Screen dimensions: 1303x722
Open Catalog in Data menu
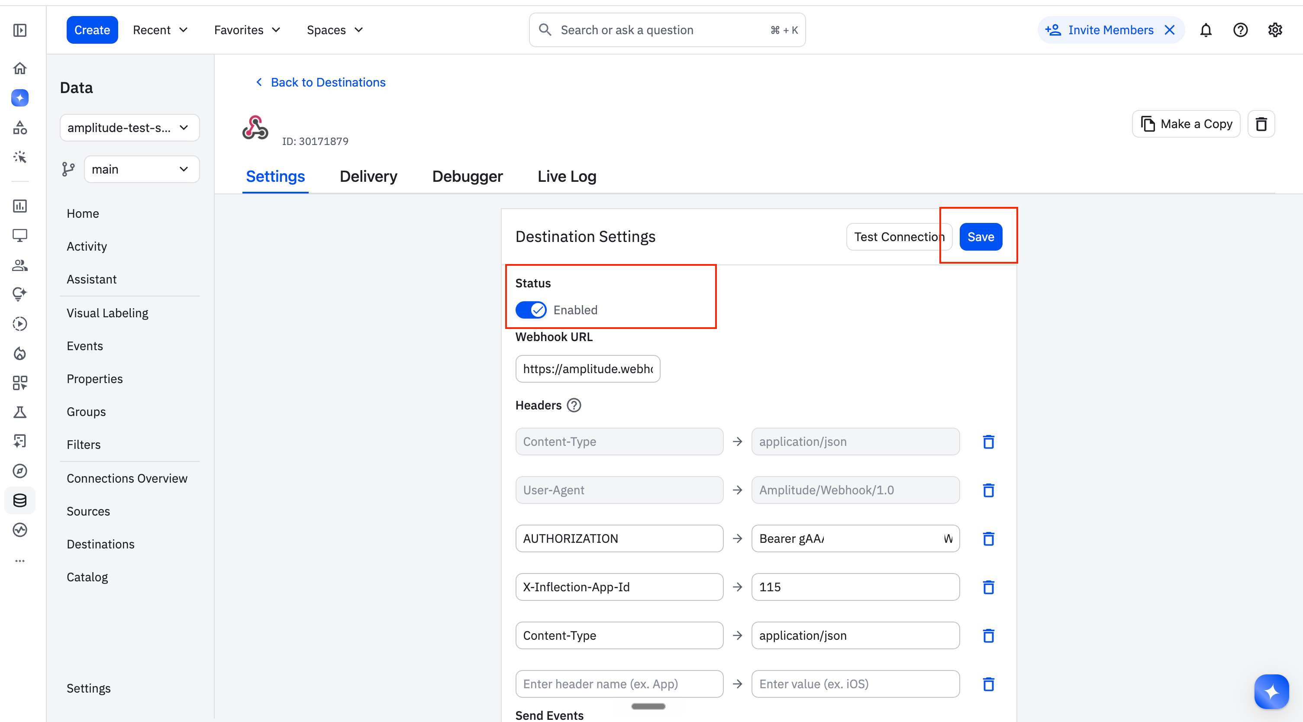[x=87, y=577]
